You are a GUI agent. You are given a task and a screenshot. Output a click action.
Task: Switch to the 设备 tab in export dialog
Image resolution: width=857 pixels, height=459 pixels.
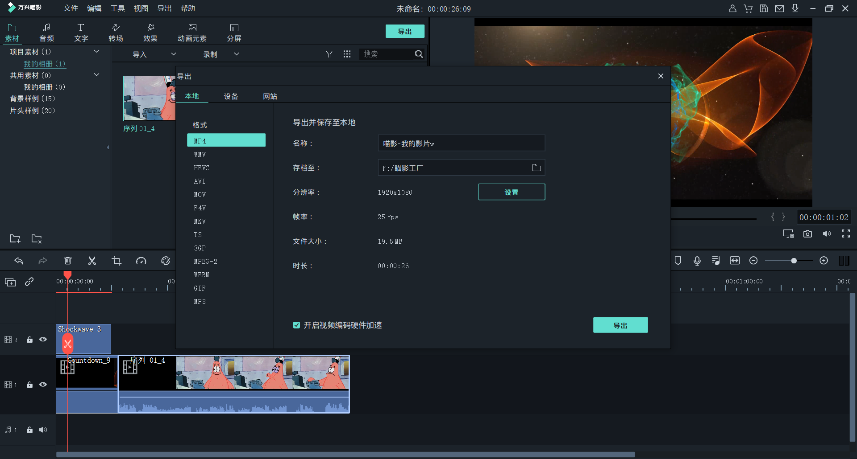[231, 96]
